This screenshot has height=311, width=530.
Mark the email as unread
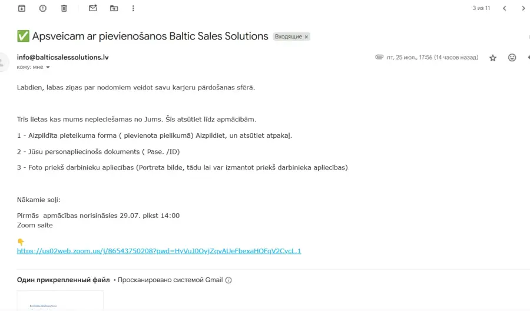[x=92, y=8]
